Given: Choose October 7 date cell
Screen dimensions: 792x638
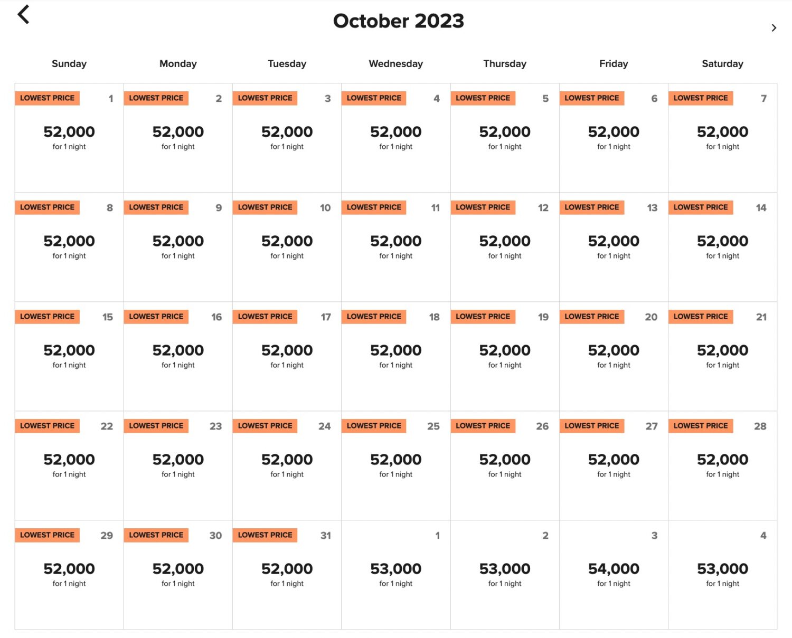Looking at the screenshot, I should coord(722,137).
